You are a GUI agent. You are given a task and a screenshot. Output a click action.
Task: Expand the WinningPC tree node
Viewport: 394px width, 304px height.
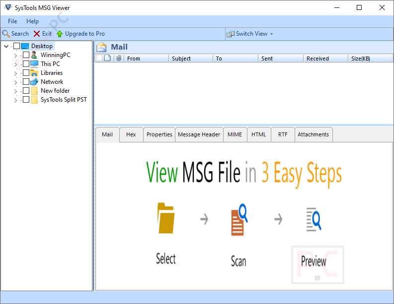pos(15,56)
